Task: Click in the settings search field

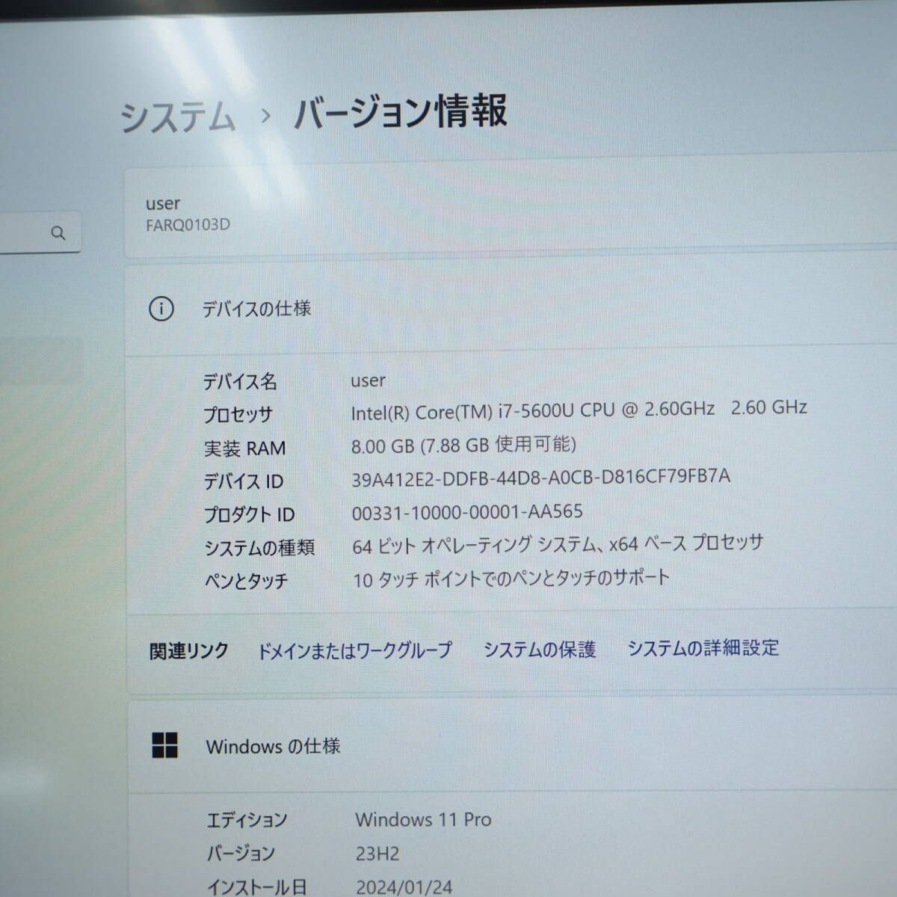Action: pyautogui.click(x=39, y=233)
